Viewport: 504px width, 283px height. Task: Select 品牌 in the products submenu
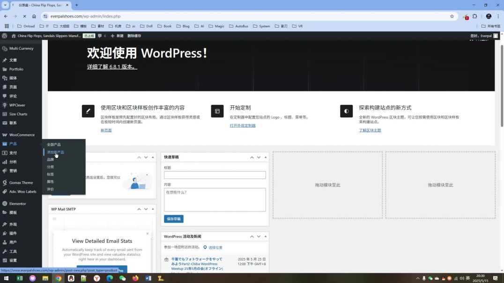pyautogui.click(x=51, y=159)
